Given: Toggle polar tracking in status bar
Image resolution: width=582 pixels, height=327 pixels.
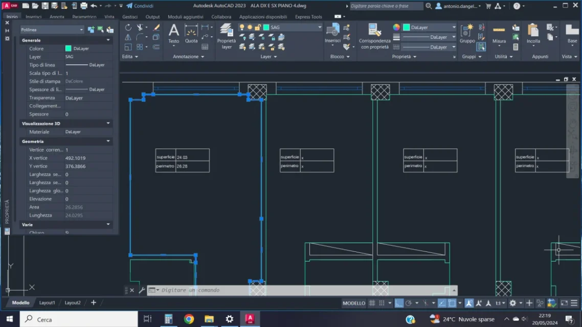Looking at the screenshot, I should pos(408,303).
